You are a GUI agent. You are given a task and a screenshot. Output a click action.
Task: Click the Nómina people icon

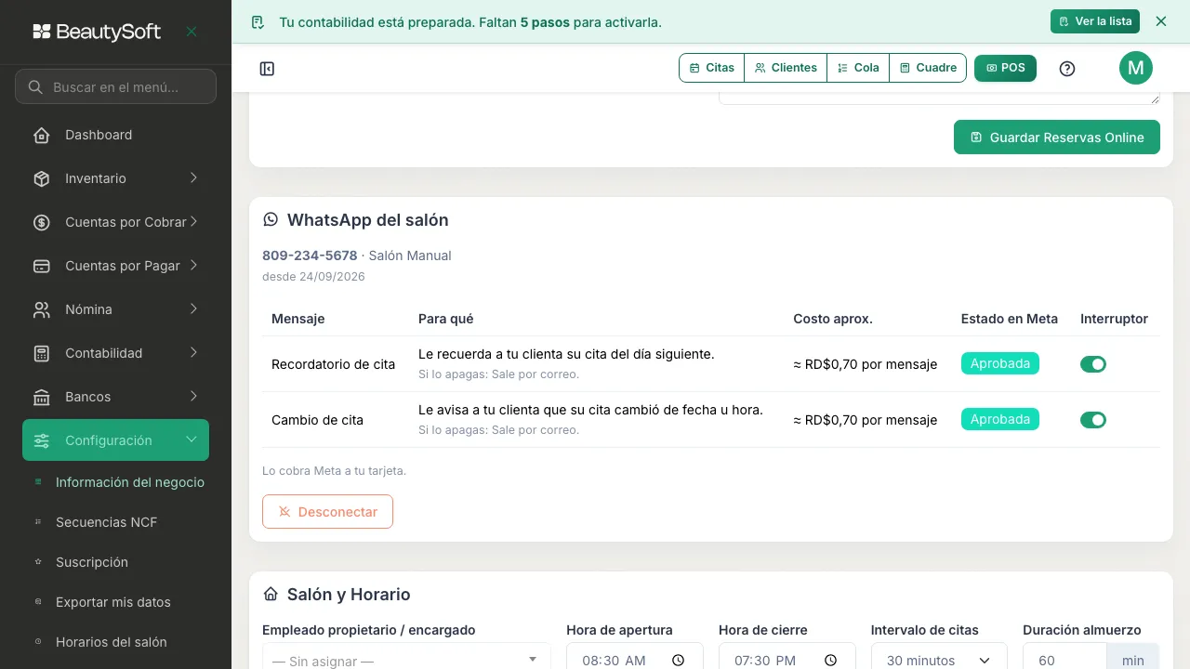tap(42, 309)
